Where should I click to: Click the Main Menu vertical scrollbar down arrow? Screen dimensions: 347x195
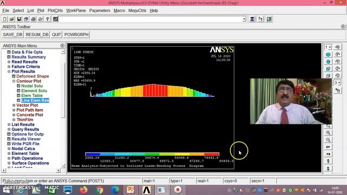coord(63,166)
